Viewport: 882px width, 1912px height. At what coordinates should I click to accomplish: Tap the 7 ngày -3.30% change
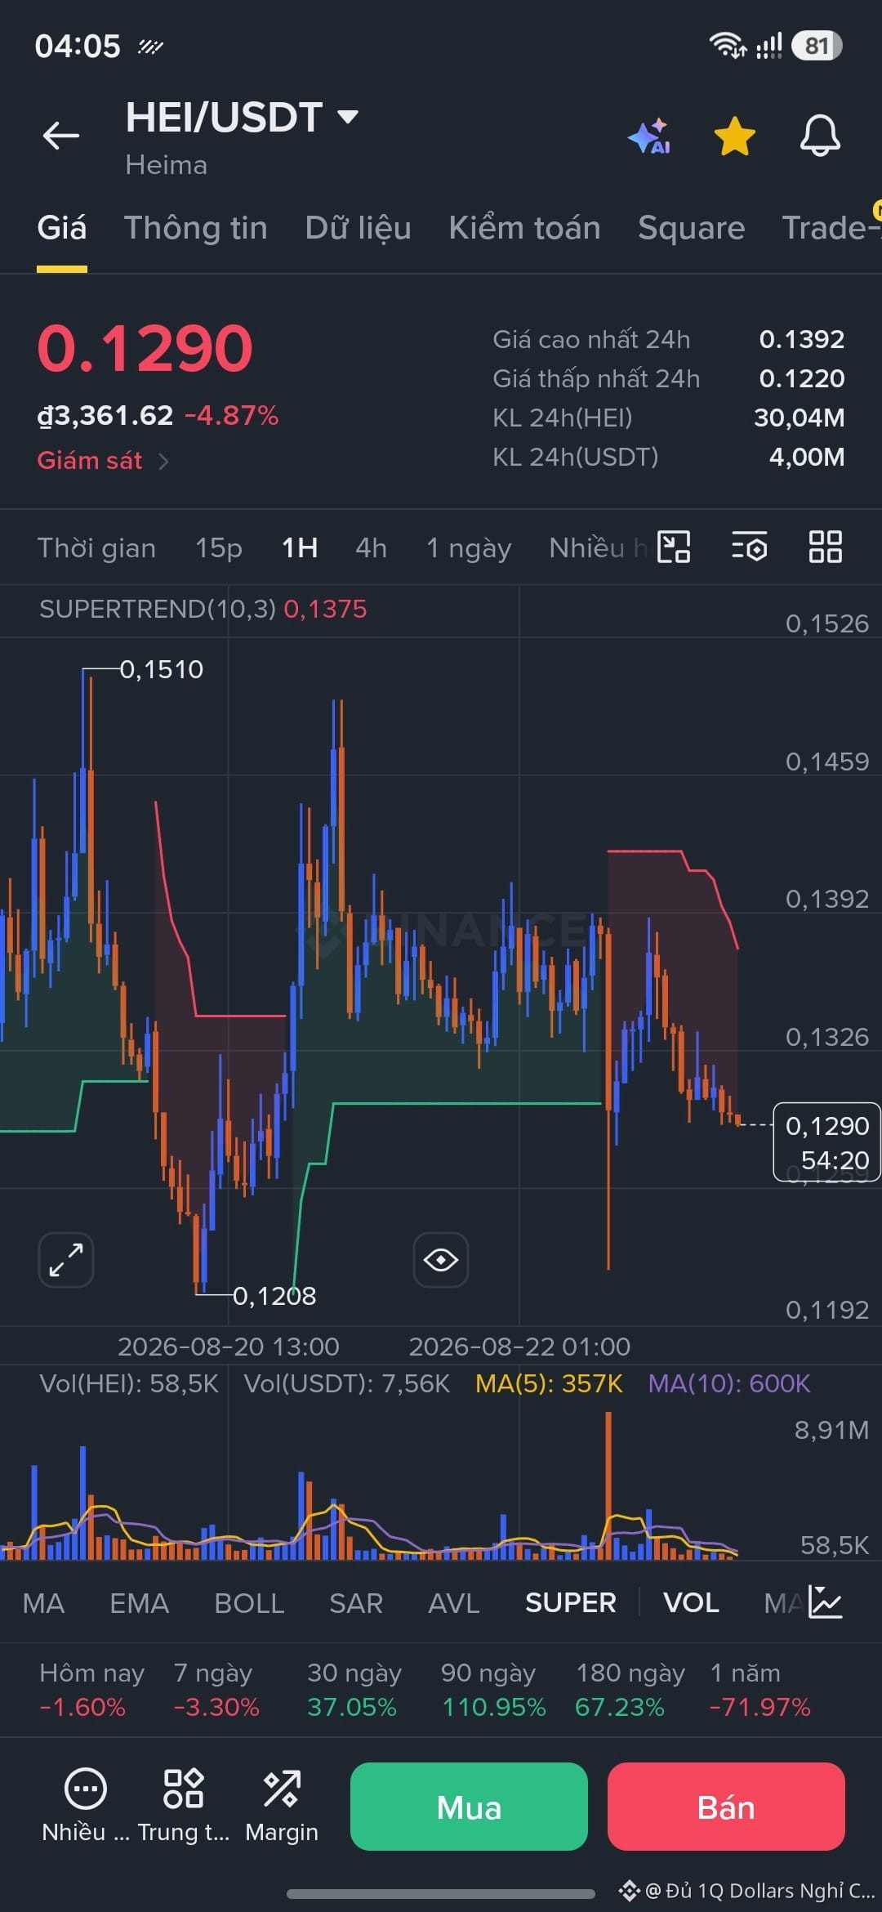coord(216,1690)
